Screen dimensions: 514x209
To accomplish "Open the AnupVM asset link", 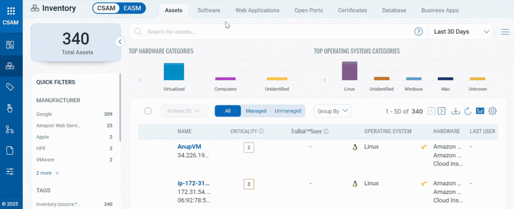I will click(189, 147).
